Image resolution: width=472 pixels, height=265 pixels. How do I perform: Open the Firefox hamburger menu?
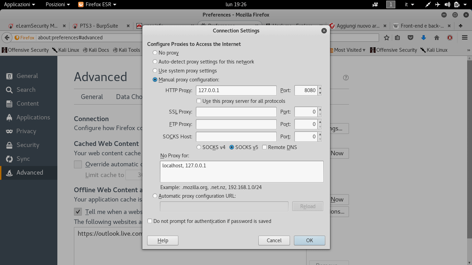pos(464,38)
